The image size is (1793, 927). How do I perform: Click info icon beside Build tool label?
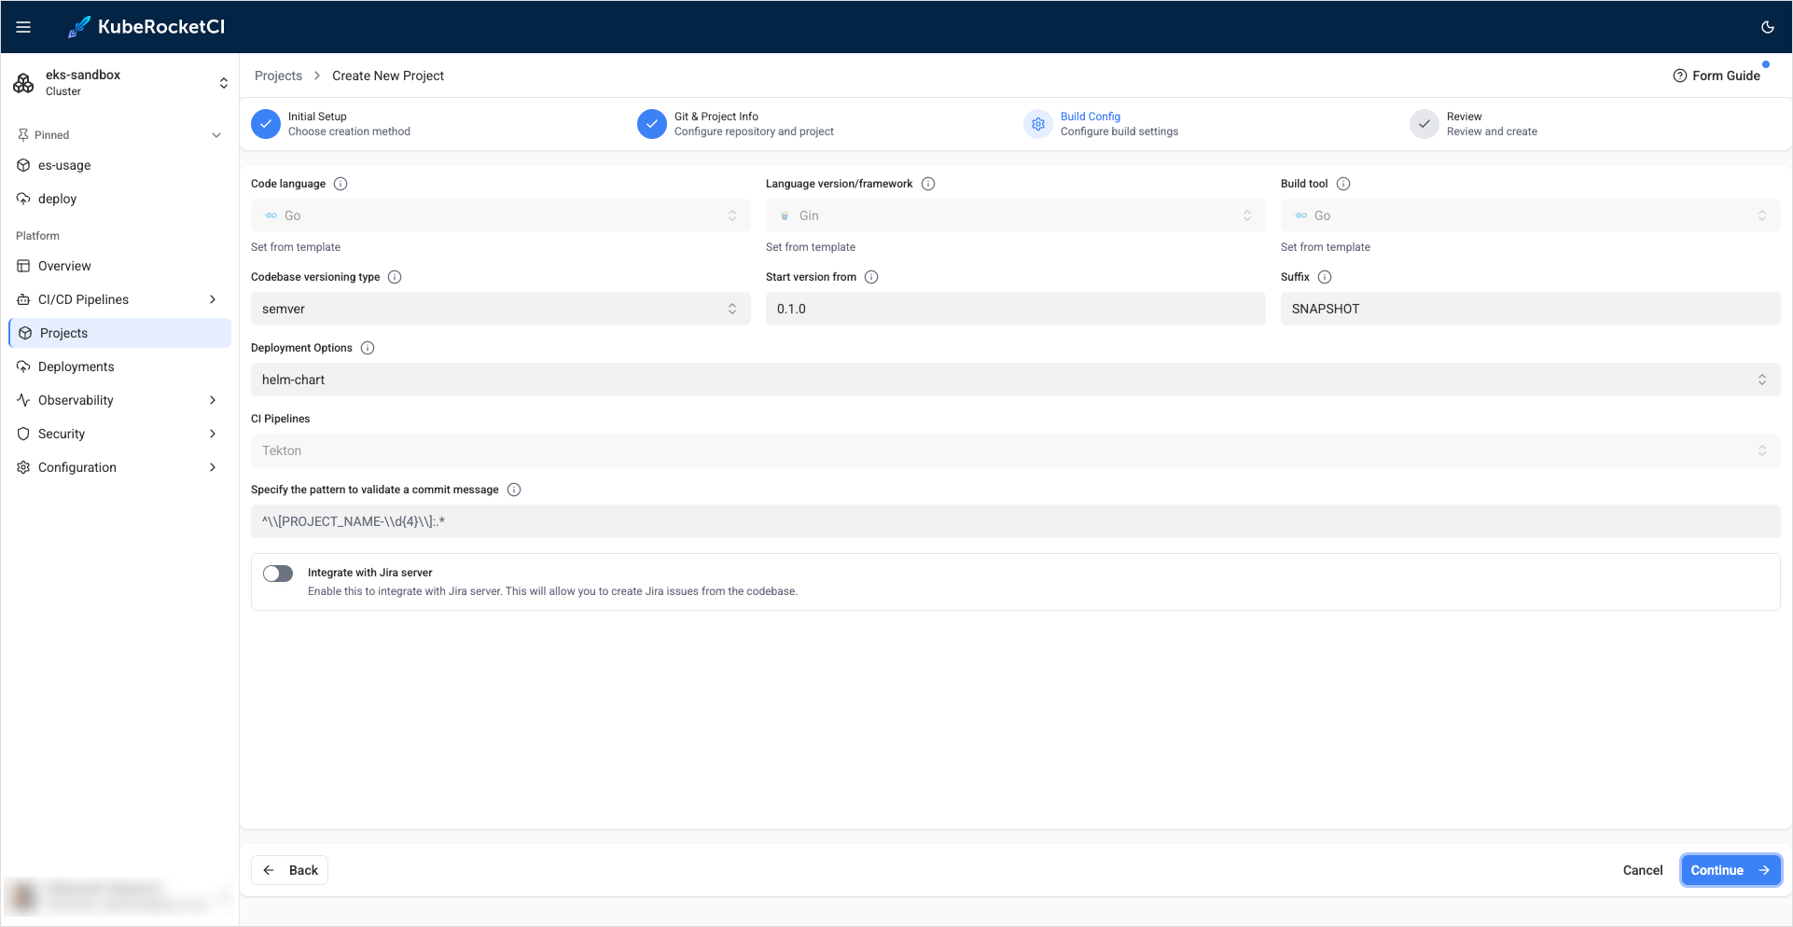coord(1343,184)
